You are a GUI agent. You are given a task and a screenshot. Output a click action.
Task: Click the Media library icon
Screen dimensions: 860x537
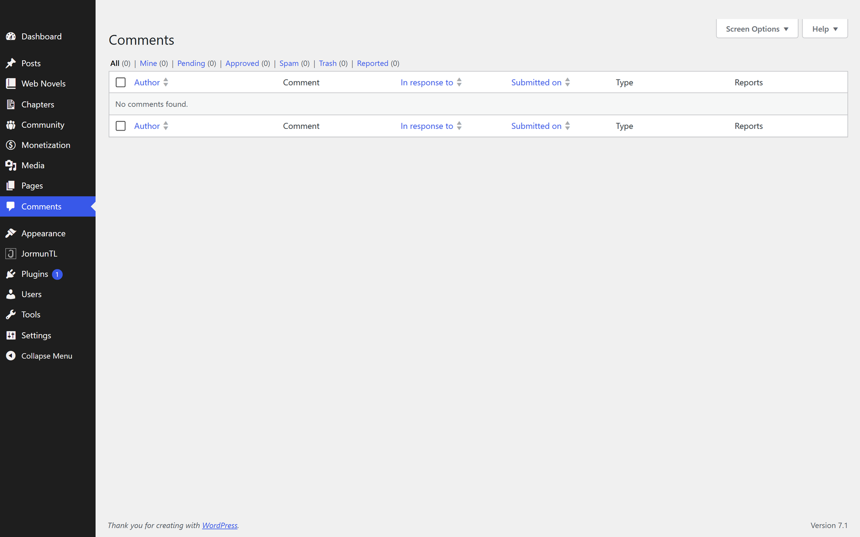pos(11,165)
